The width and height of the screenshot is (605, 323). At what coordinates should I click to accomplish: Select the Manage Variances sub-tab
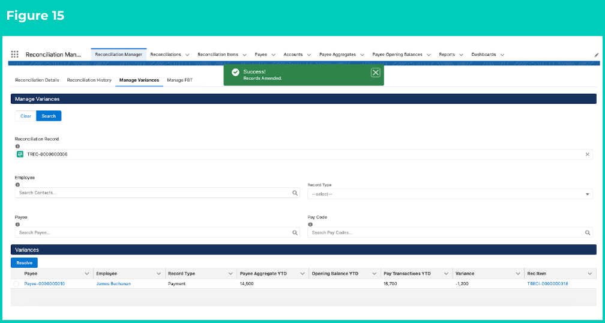point(139,80)
